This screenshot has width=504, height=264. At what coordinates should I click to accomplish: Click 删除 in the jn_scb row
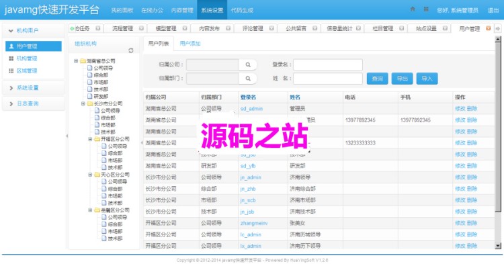pyautogui.click(x=472, y=200)
